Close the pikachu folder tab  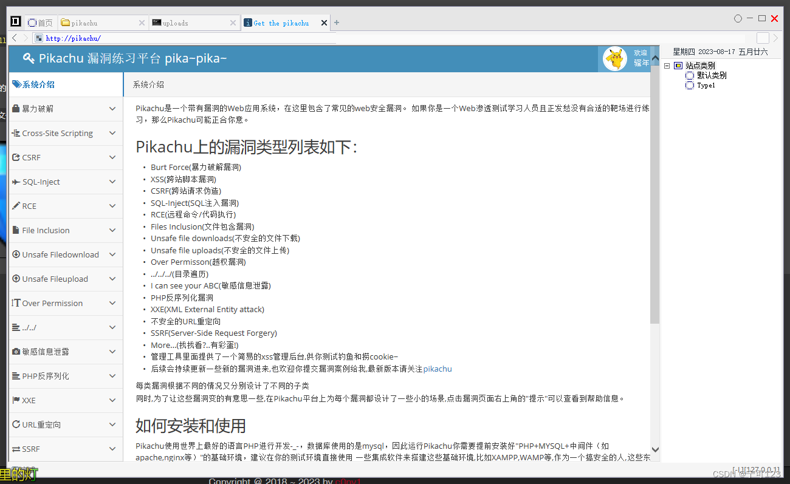[142, 23]
